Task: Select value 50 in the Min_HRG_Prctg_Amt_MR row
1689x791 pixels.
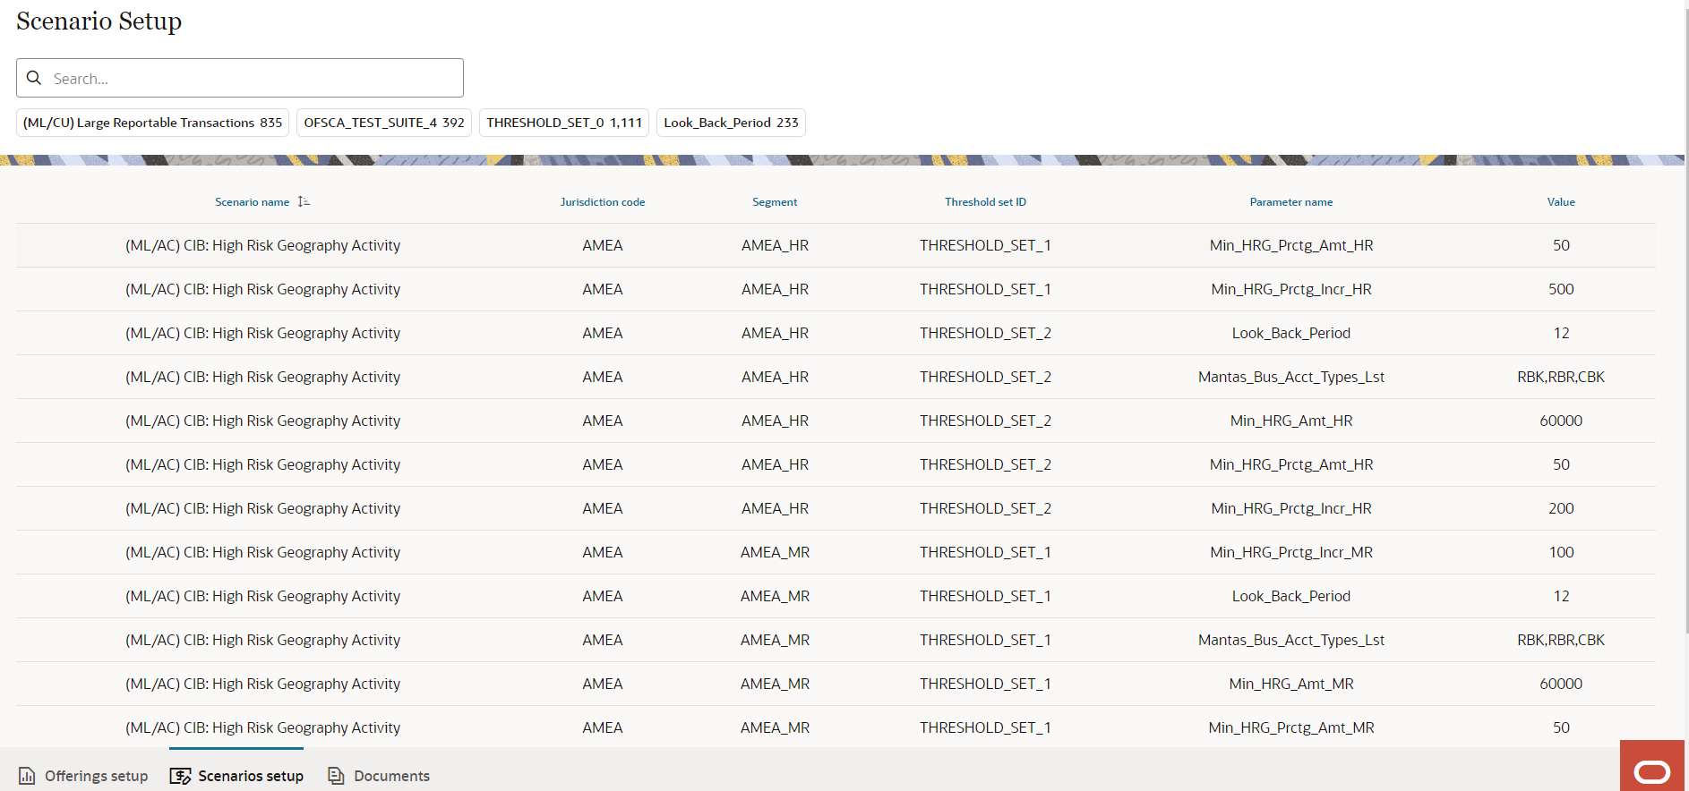Action: click(1561, 727)
